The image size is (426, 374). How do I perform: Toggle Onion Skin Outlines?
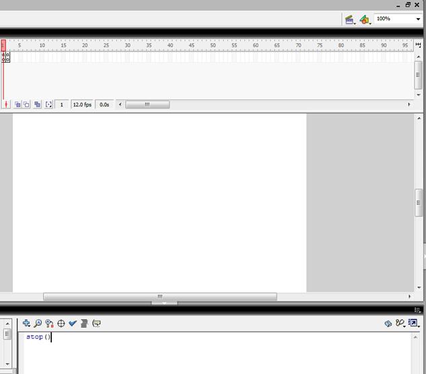[26, 104]
